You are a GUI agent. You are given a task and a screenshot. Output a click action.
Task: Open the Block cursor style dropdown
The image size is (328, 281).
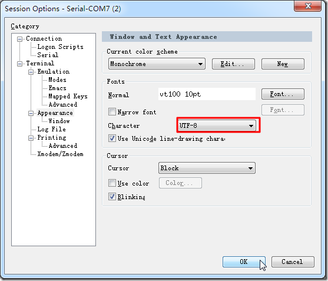[x=207, y=168]
